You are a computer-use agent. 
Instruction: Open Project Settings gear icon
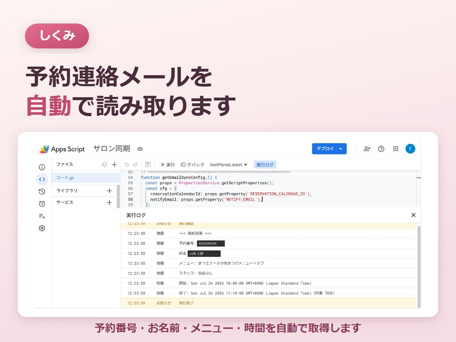point(42,228)
